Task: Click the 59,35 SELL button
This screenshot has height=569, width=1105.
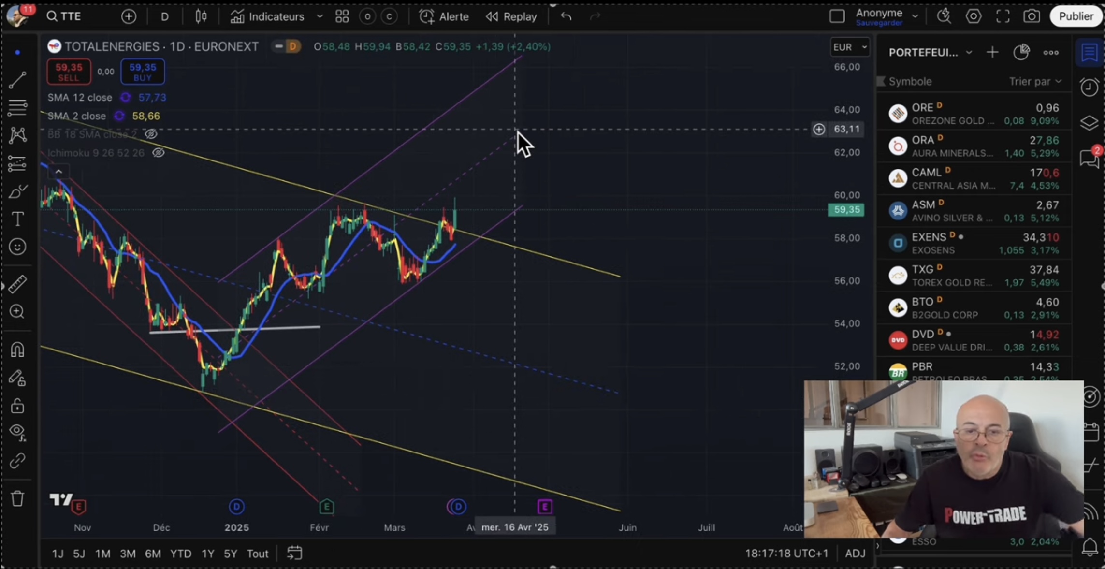Action: 69,72
